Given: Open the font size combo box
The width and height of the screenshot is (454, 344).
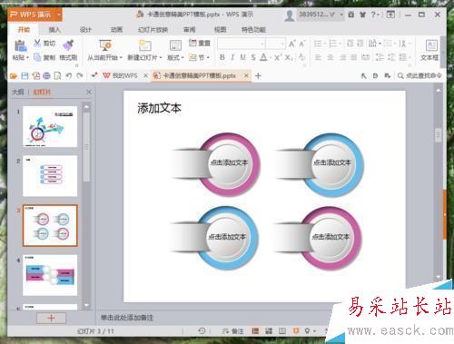Looking at the screenshot, I should (x=276, y=44).
